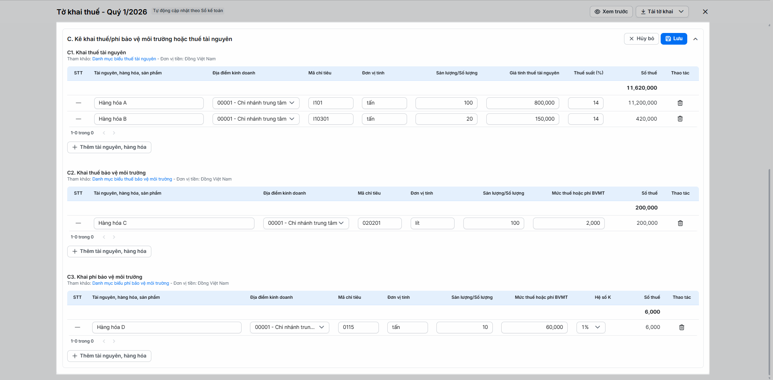Image resolution: width=773 pixels, height=380 pixels.
Task: Open Danh mục biểu phí bảo vệ môi trường link
Action: (130, 283)
